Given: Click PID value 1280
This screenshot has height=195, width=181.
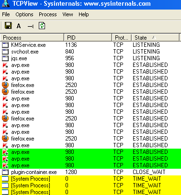Looking at the screenshot, I should pyautogui.click(x=71, y=172).
